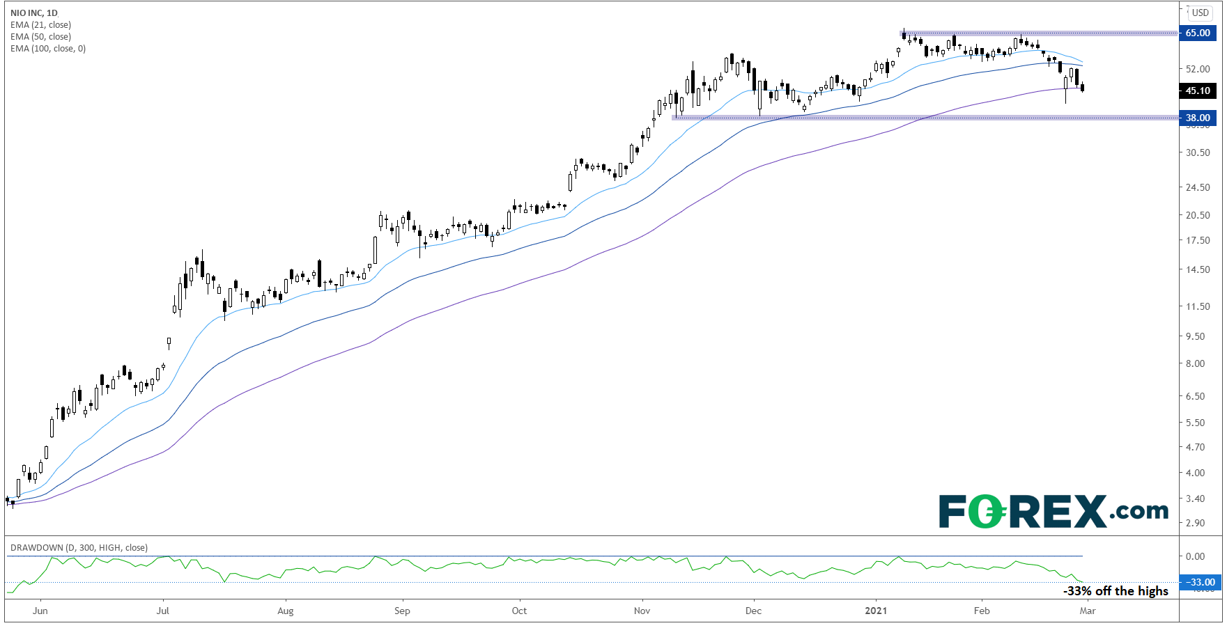Select the EMA (21, close) indicator legend
Viewport: 1227px width, 628px height.
[x=40, y=24]
